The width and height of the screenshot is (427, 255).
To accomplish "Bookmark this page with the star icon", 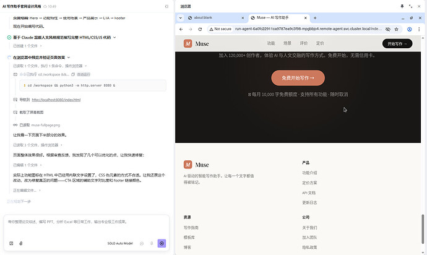I will pyautogui.click(x=397, y=29).
